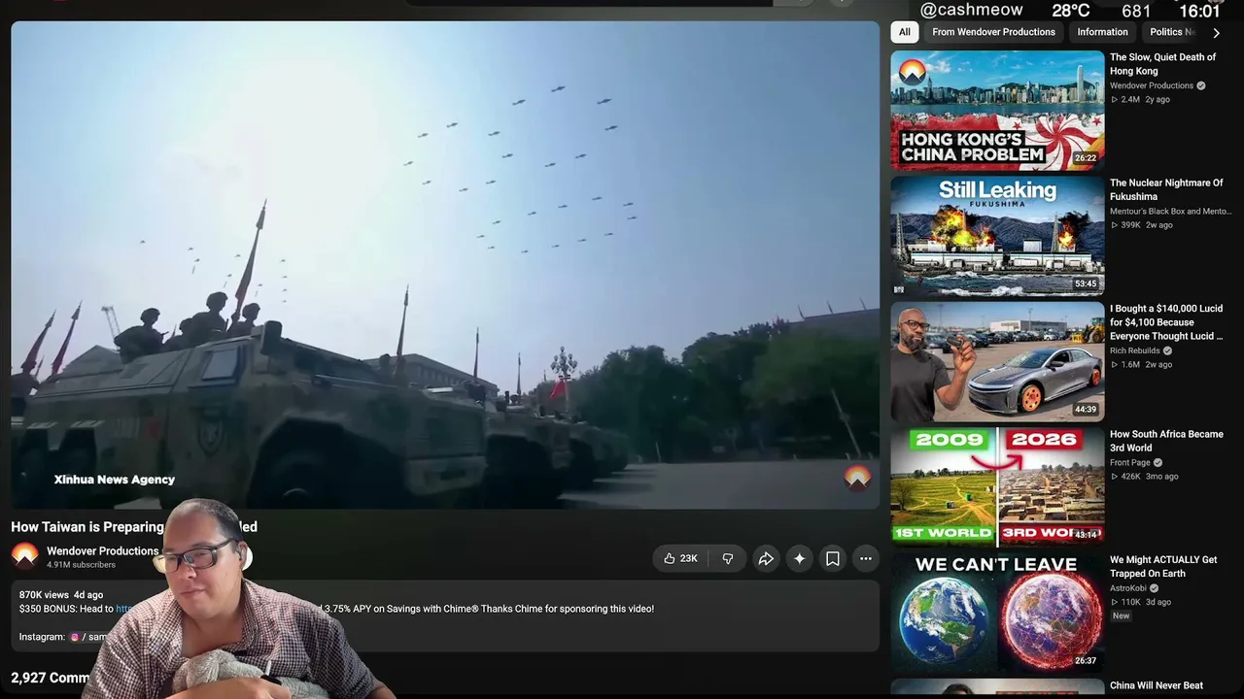This screenshot has height=699, width=1244.
Task: Open title The Nuclear Nightmare Of Fukushima
Action: coord(1166,189)
